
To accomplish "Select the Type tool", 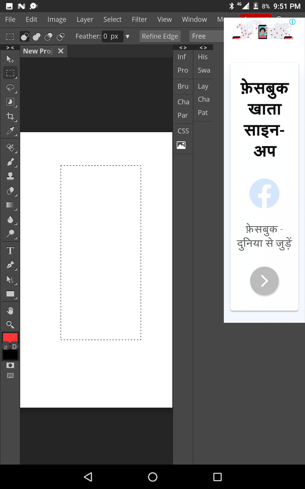I will [x=10, y=250].
